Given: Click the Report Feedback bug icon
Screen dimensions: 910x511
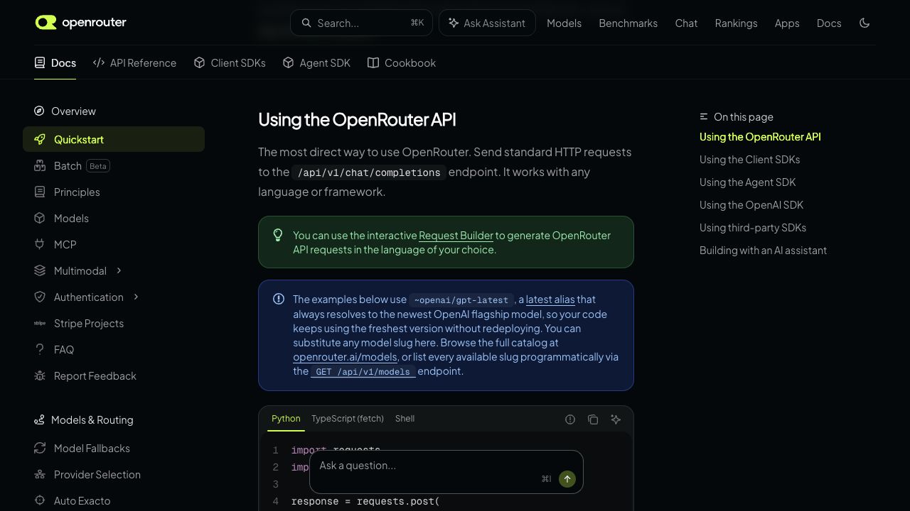Looking at the screenshot, I should tap(40, 375).
